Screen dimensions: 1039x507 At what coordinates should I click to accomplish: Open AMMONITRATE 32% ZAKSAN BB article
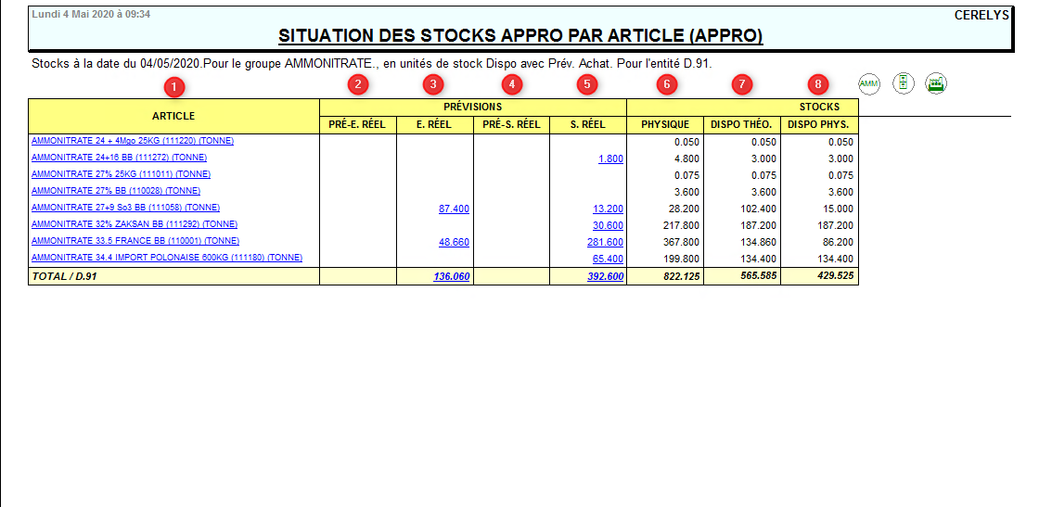tap(134, 224)
